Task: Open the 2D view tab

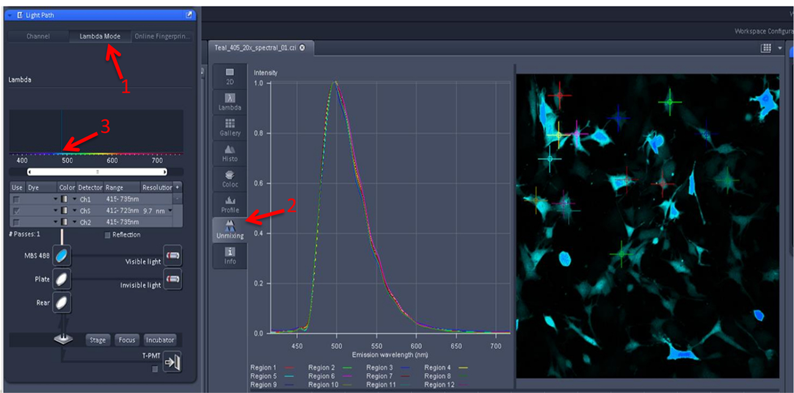Action: pyautogui.click(x=230, y=76)
